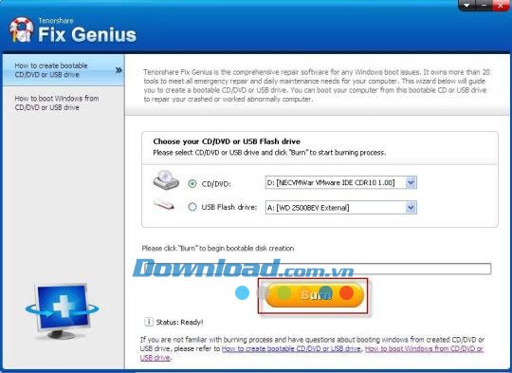The height and width of the screenshot is (373, 512).
Task: Click the USB flash drive icon
Action: 164,205
